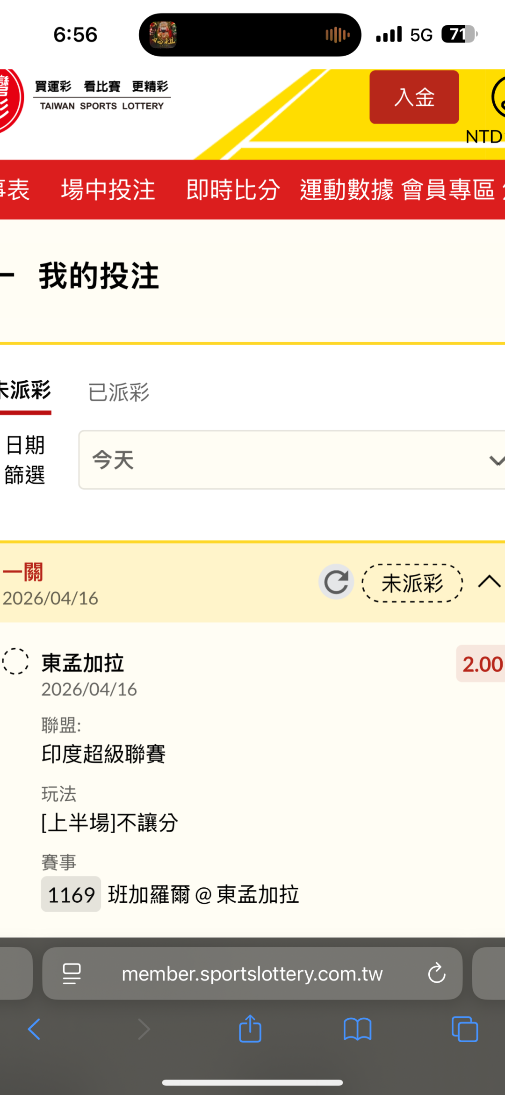Open 會員專區 menu item
Screen dimensions: 505x1095
tap(448, 189)
